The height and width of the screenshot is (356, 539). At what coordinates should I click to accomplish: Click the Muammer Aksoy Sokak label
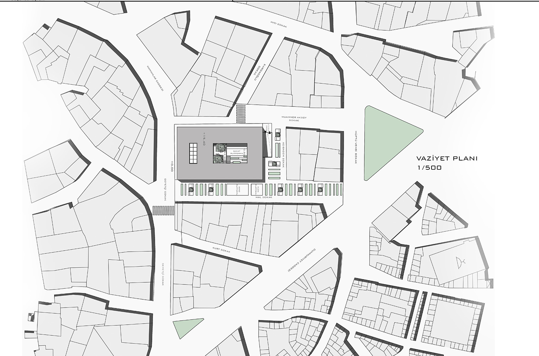(x=294, y=119)
